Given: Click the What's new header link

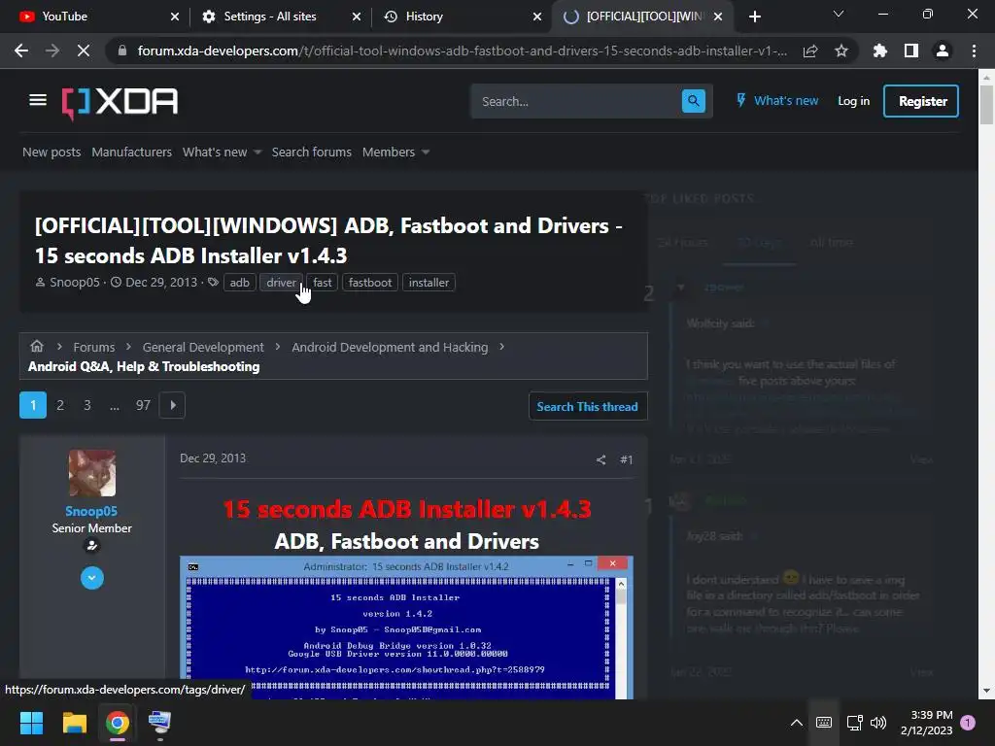Looking at the screenshot, I should coord(785,101).
